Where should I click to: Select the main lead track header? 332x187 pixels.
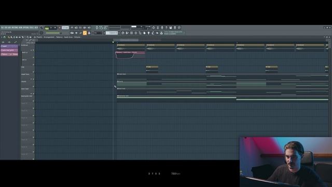[27, 91]
